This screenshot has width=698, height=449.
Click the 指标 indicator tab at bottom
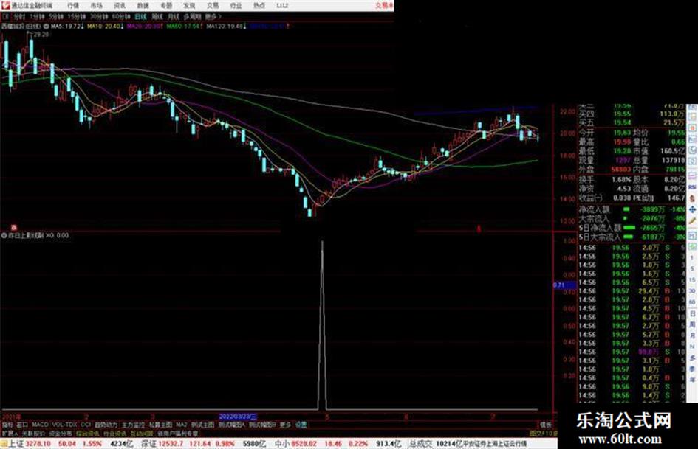[7, 425]
